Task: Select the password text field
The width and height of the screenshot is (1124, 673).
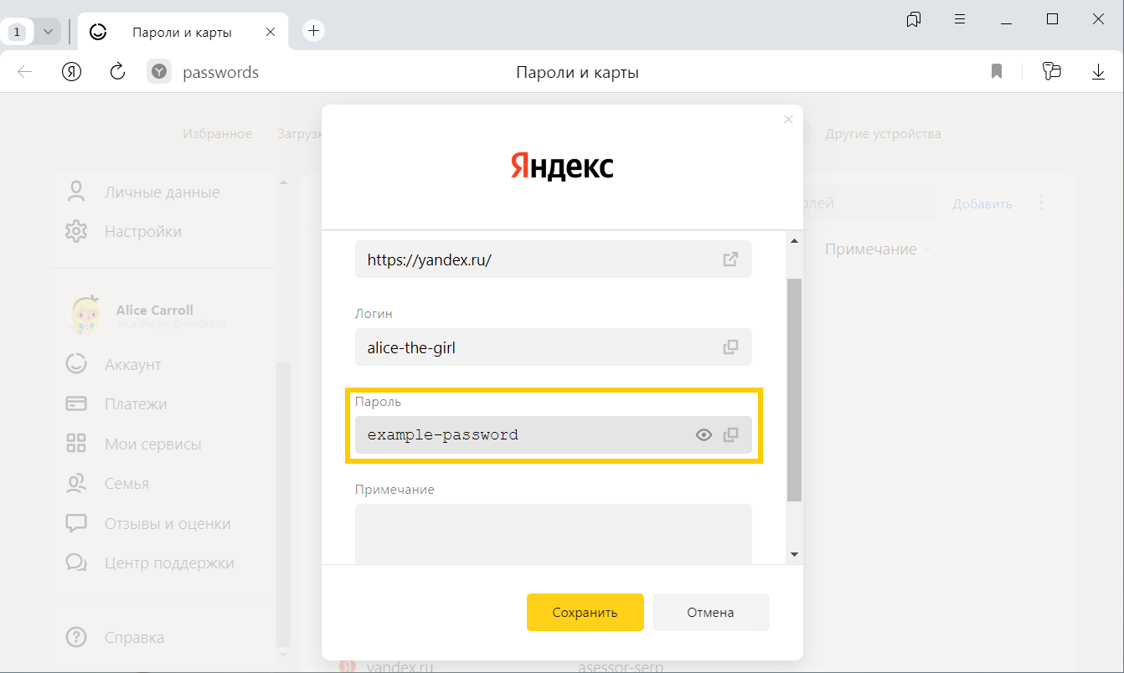Action: point(519,435)
